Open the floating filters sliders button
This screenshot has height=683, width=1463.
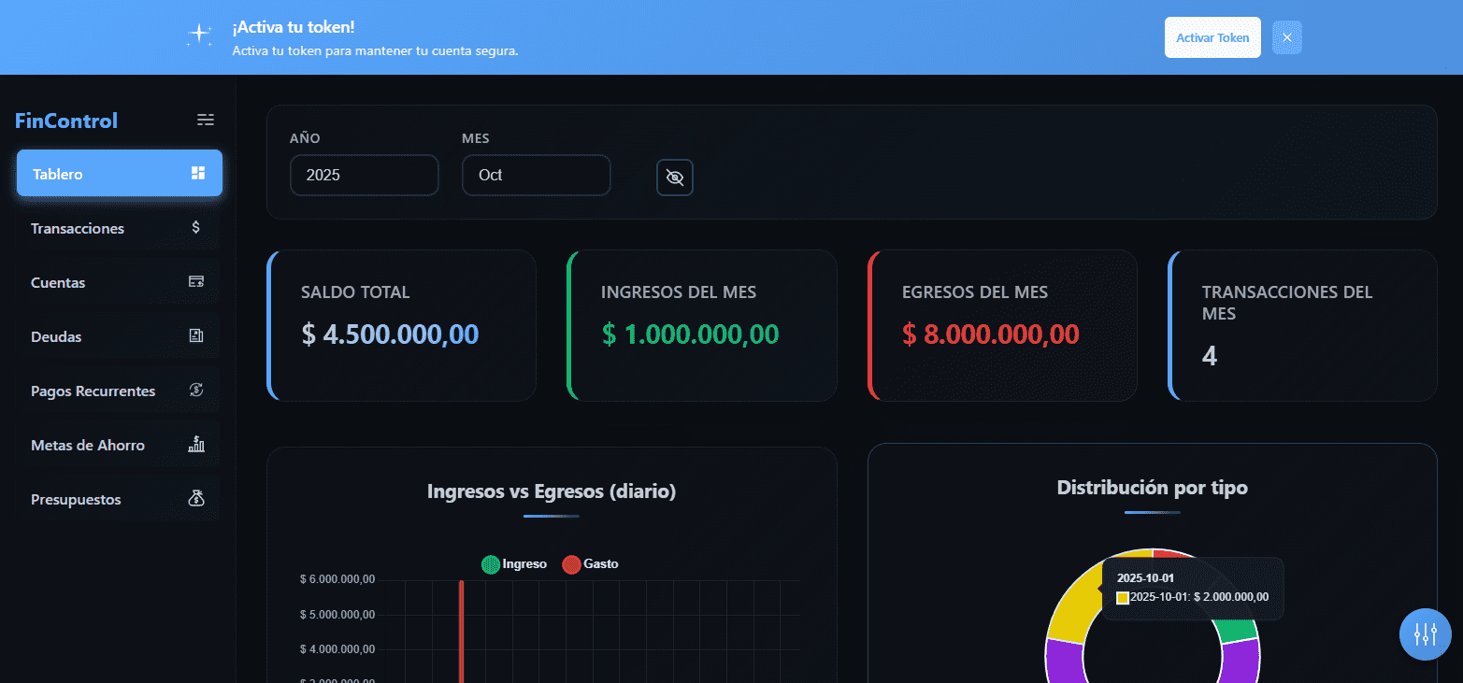point(1425,634)
